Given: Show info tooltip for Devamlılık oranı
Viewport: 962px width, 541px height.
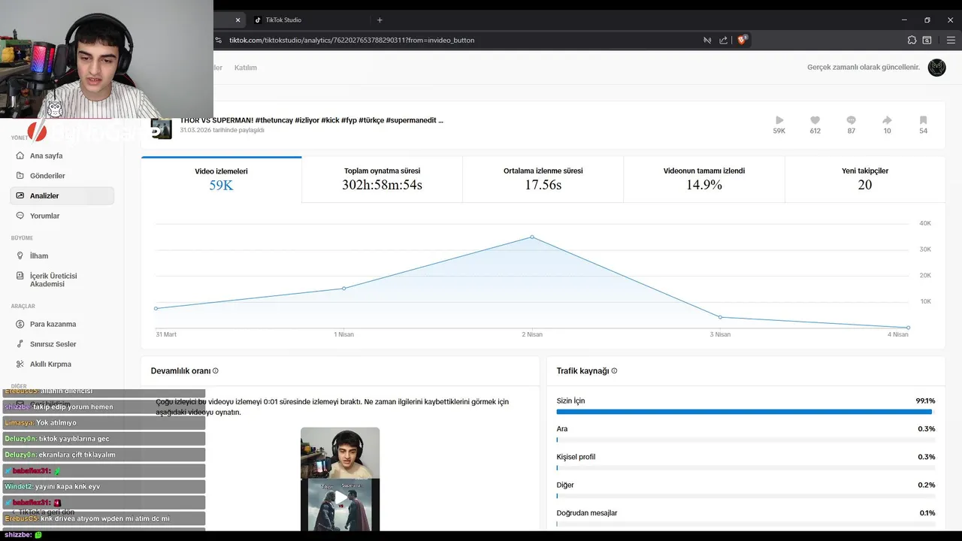Looking at the screenshot, I should click(216, 371).
